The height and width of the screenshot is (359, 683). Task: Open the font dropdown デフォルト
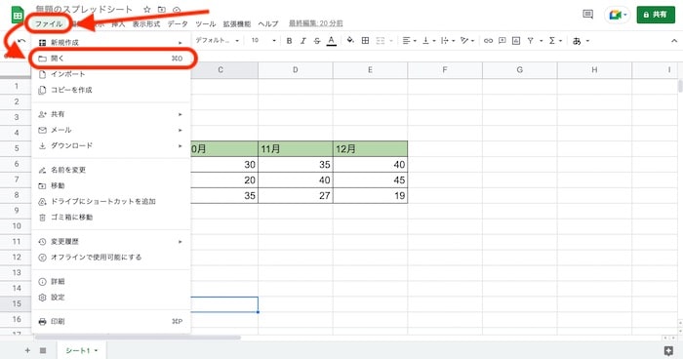coord(218,41)
